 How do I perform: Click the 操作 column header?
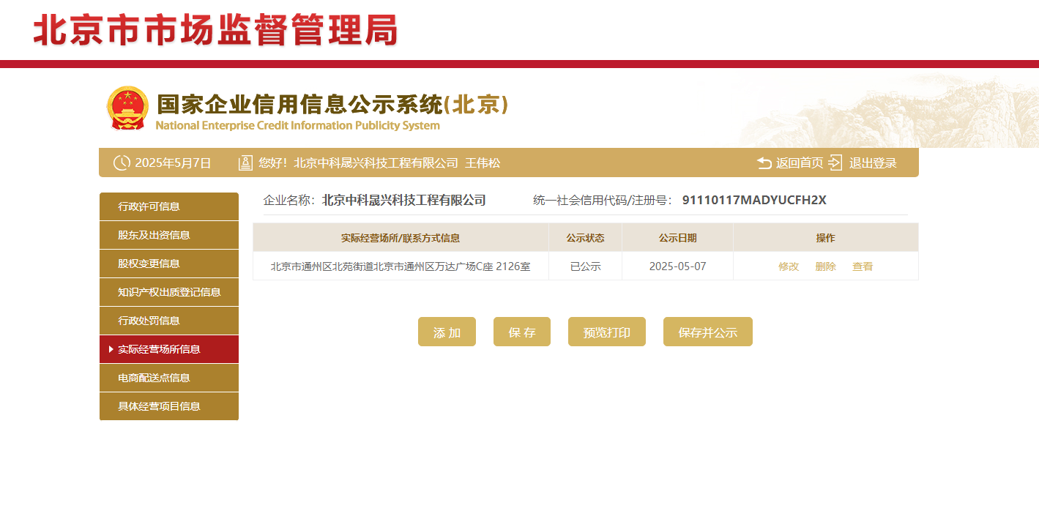coord(826,238)
